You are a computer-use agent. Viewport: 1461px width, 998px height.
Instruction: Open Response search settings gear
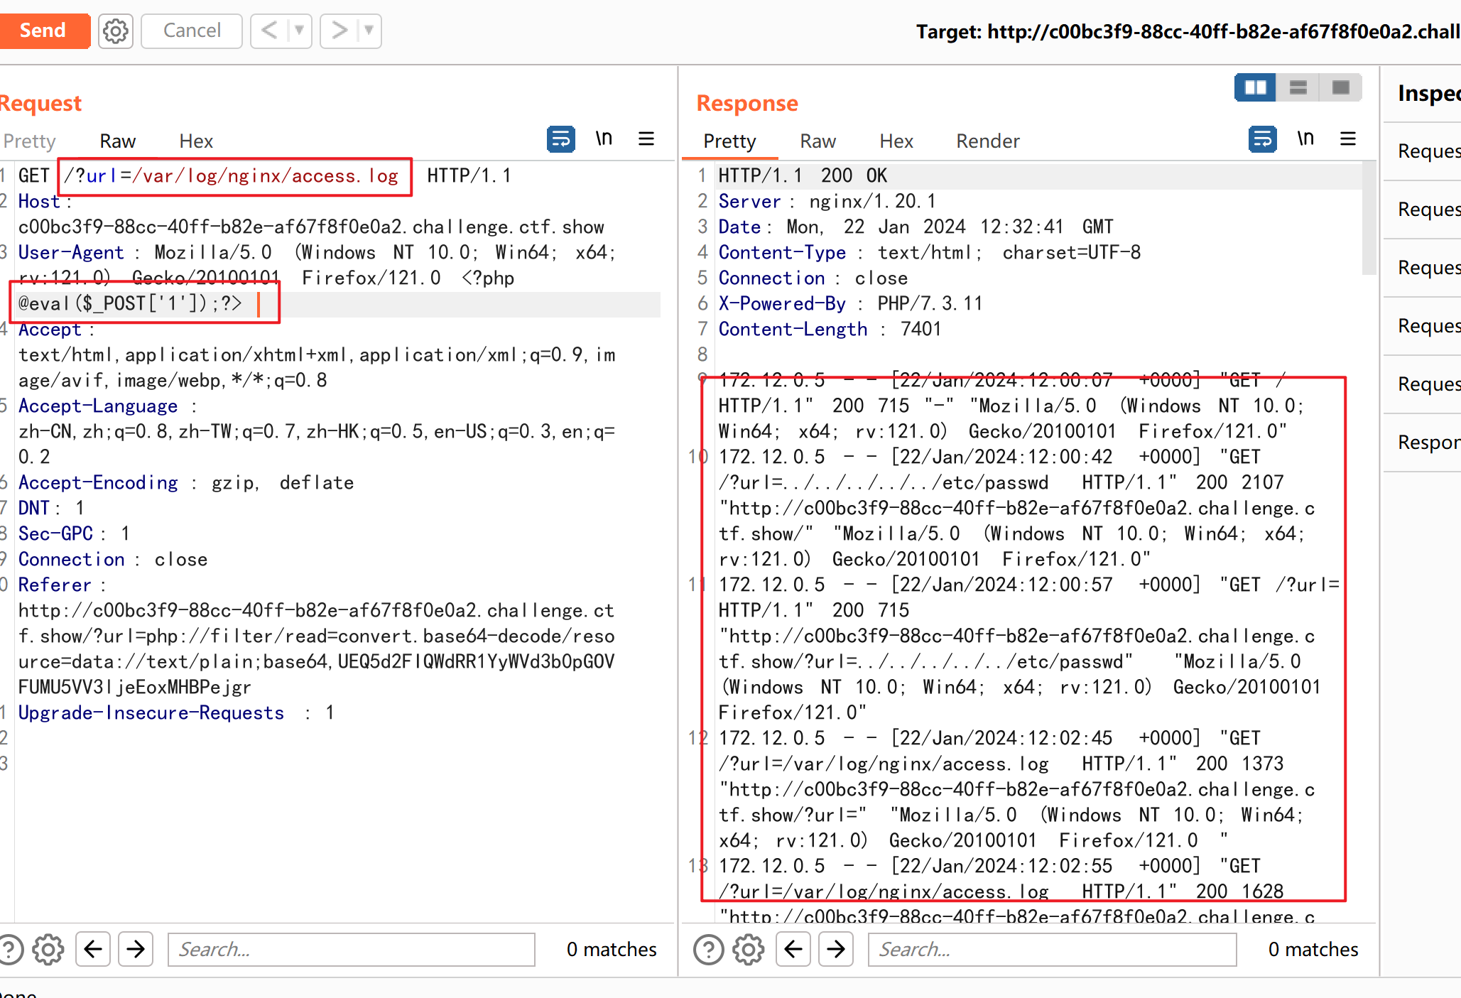click(749, 950)
